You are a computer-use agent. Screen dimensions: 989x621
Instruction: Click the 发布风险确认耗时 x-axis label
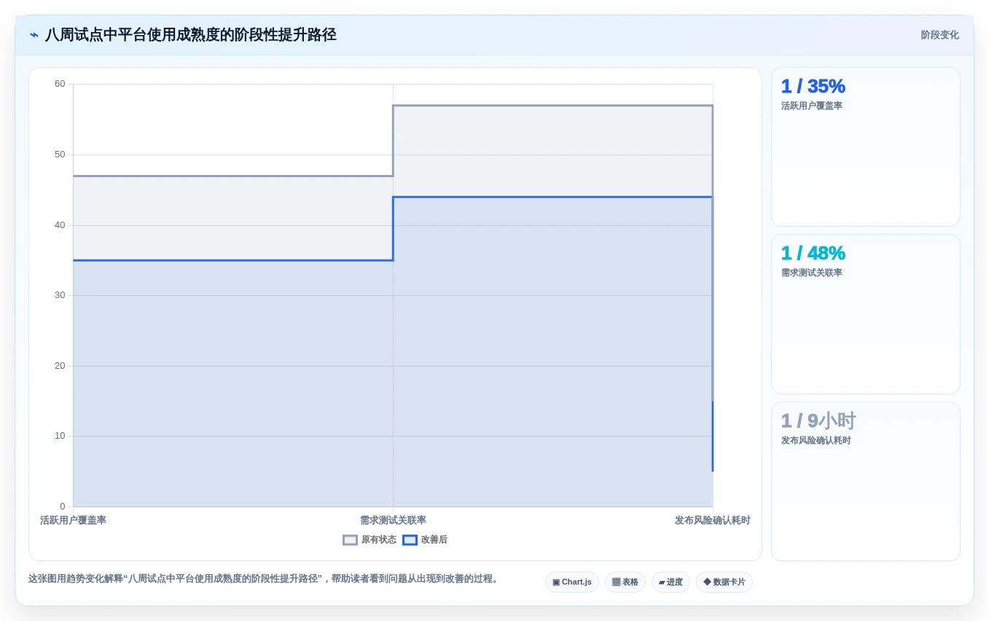tap(712, 520)
